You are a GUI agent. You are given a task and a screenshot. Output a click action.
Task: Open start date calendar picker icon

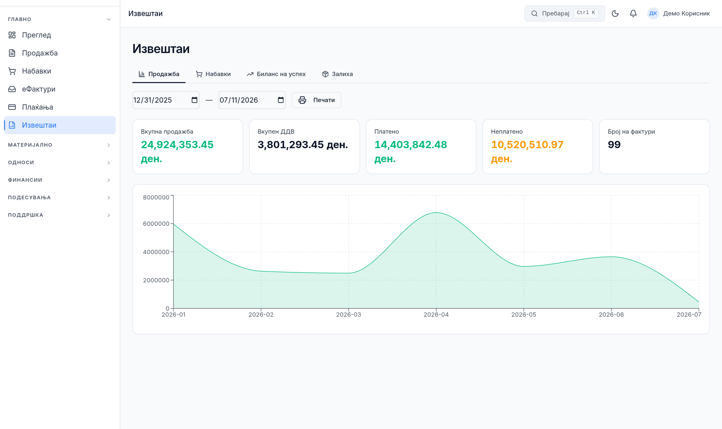click(194, 100)
